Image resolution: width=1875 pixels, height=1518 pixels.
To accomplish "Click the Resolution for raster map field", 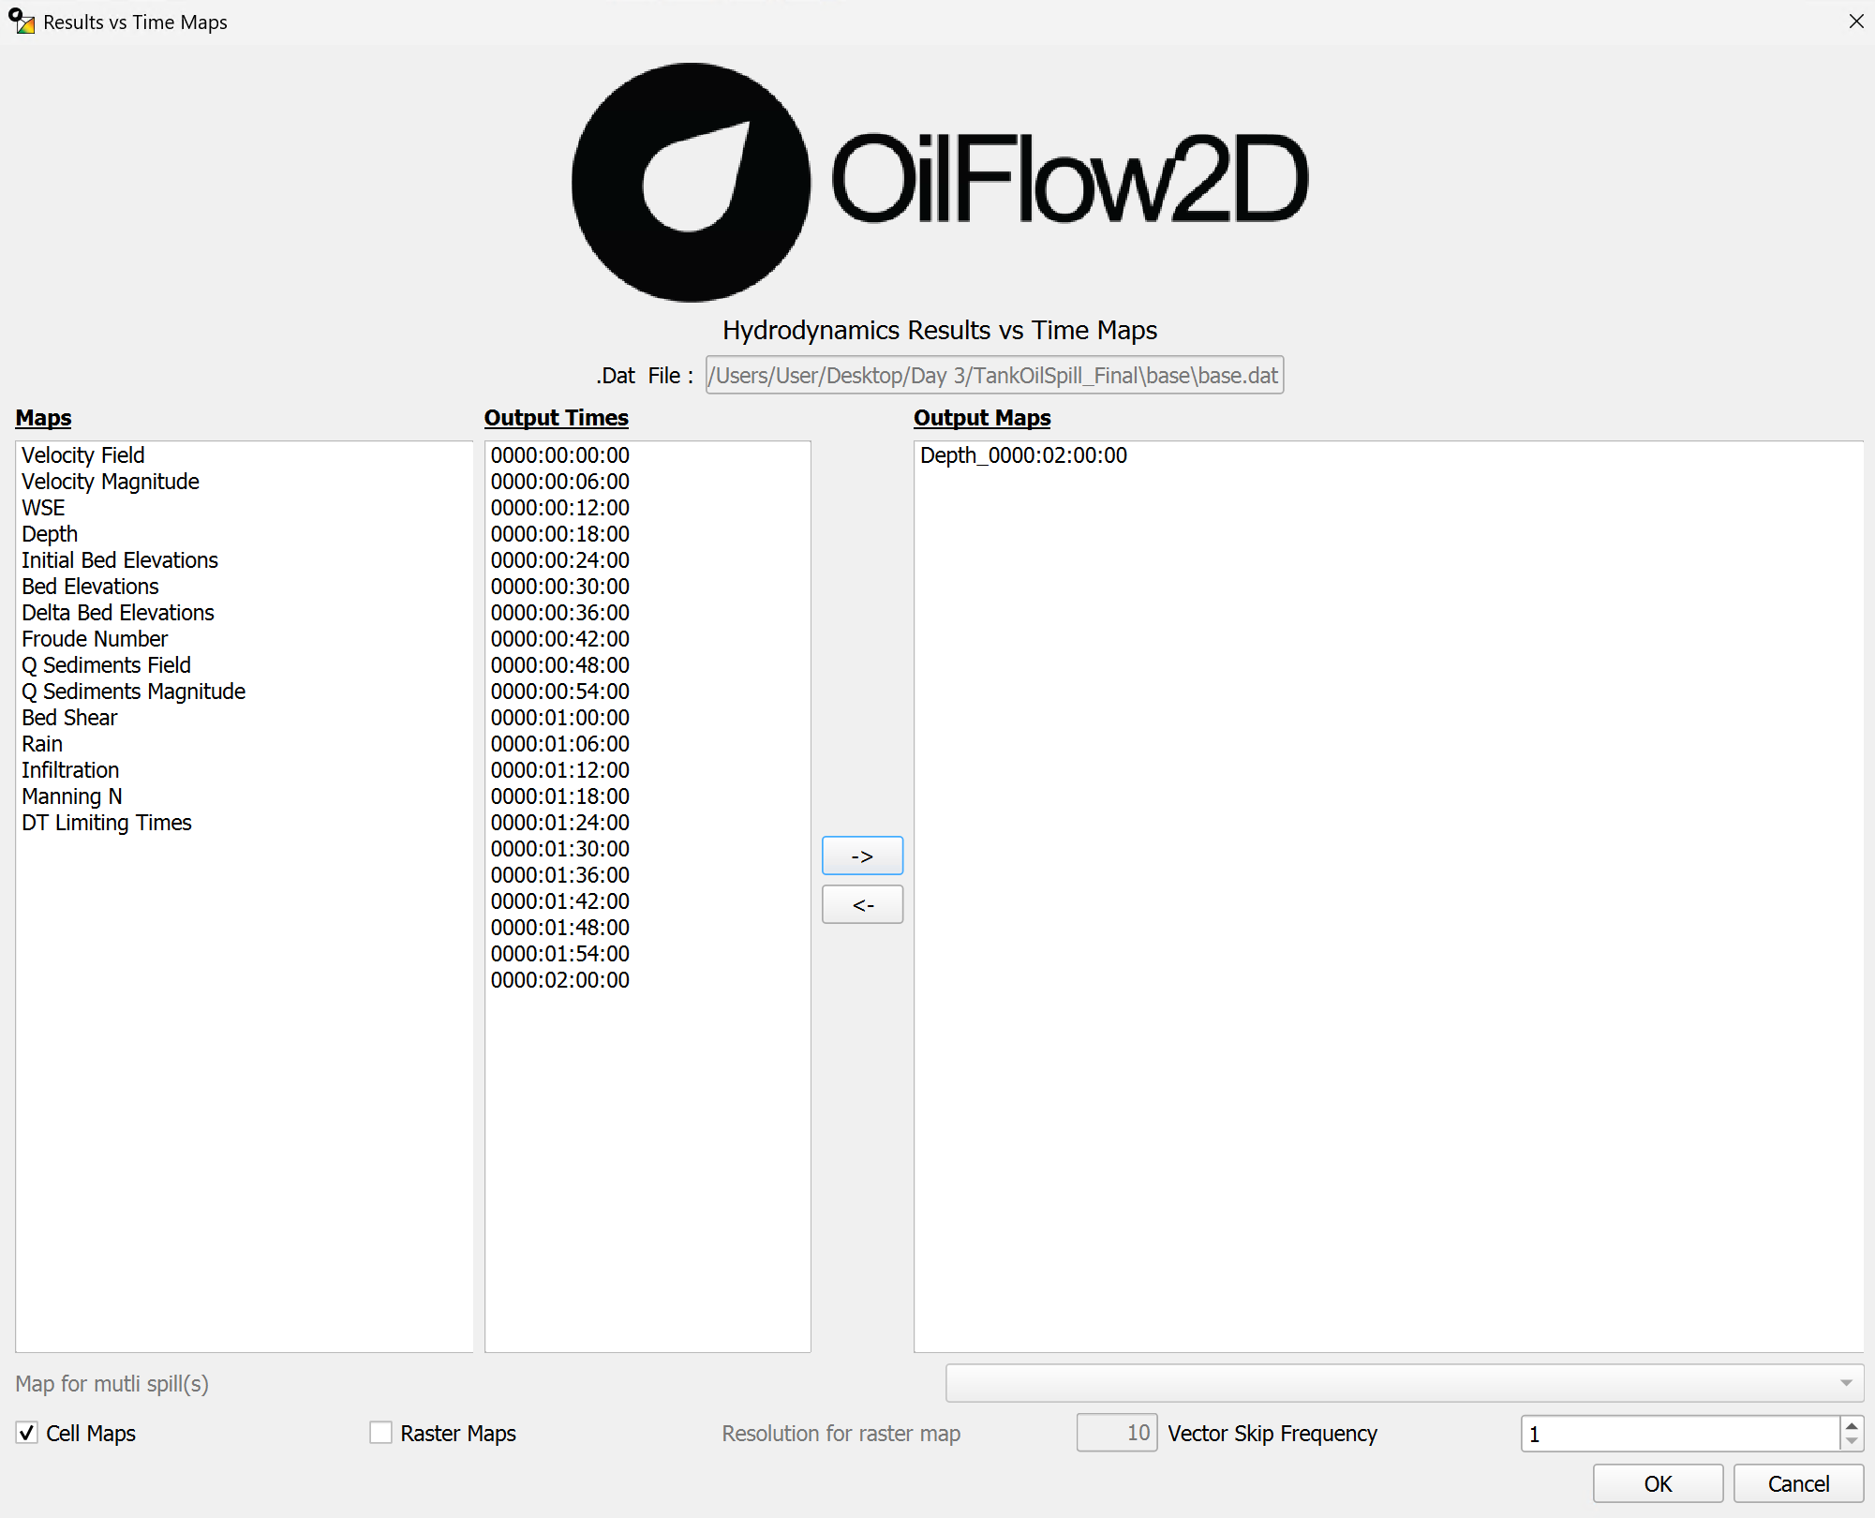I will (x=1117, y=1433).
